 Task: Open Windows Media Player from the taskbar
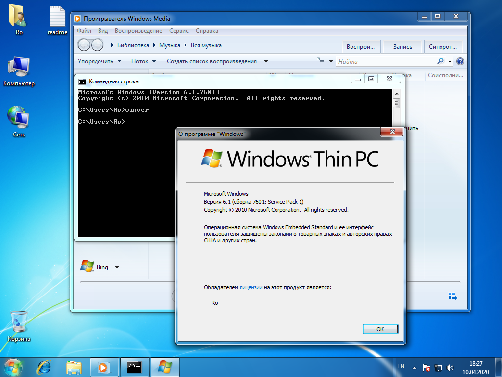(104, 367)
